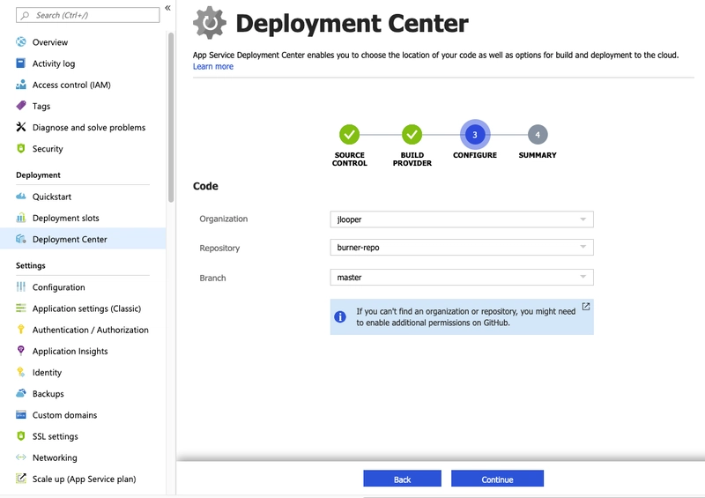Click the Deployment slots chart icon
Screen dimensions: 705x498
(20, 218)
